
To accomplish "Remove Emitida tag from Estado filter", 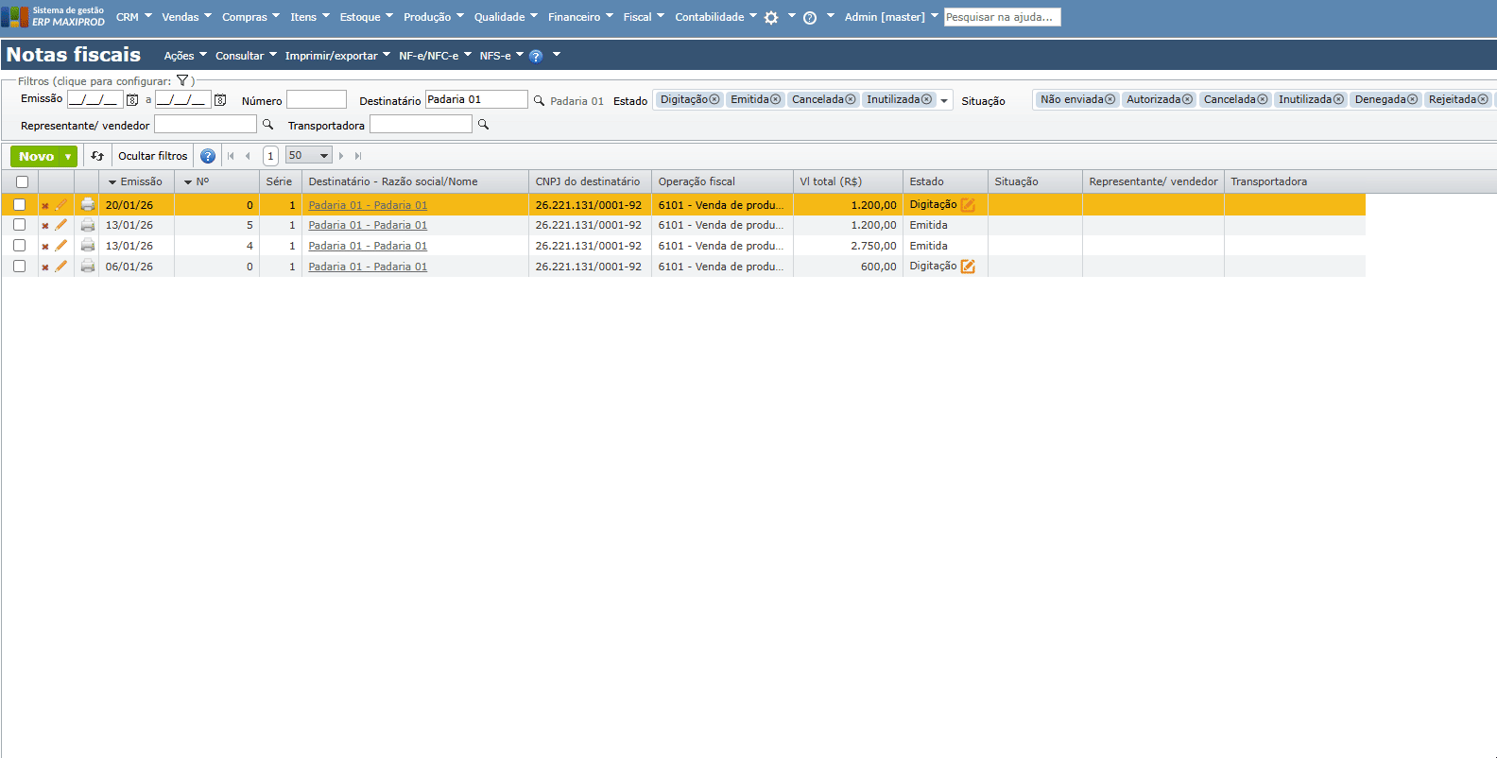I will (776, 99).
